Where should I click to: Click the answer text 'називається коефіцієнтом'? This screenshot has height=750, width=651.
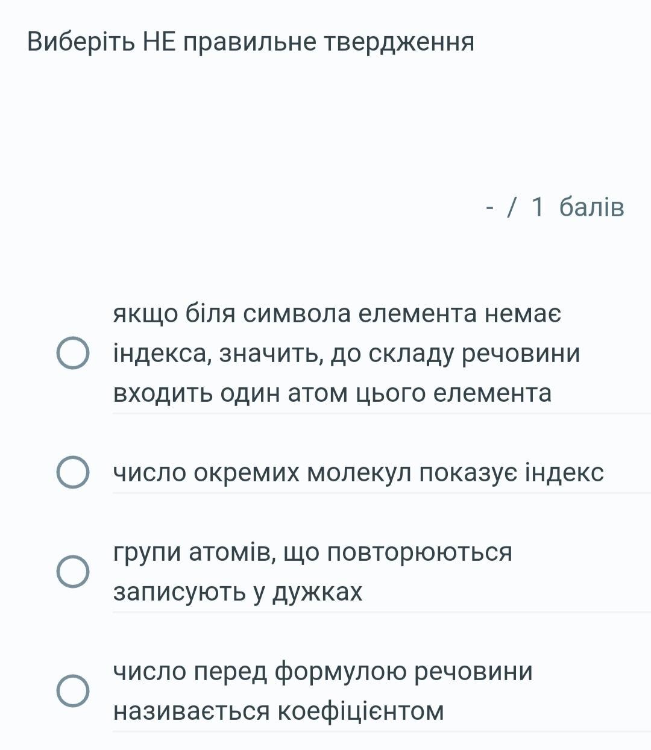[278, 711]
